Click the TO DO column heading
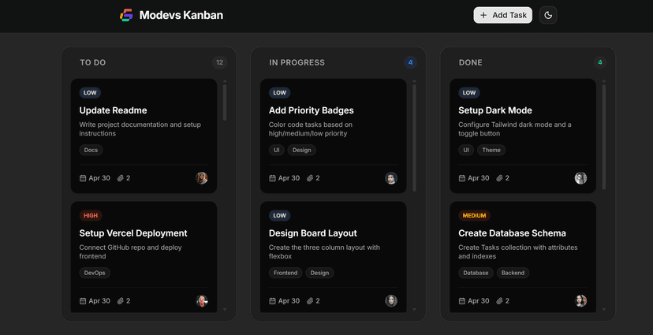The height and width of the screenshot is (335, 653). [93, 62]
